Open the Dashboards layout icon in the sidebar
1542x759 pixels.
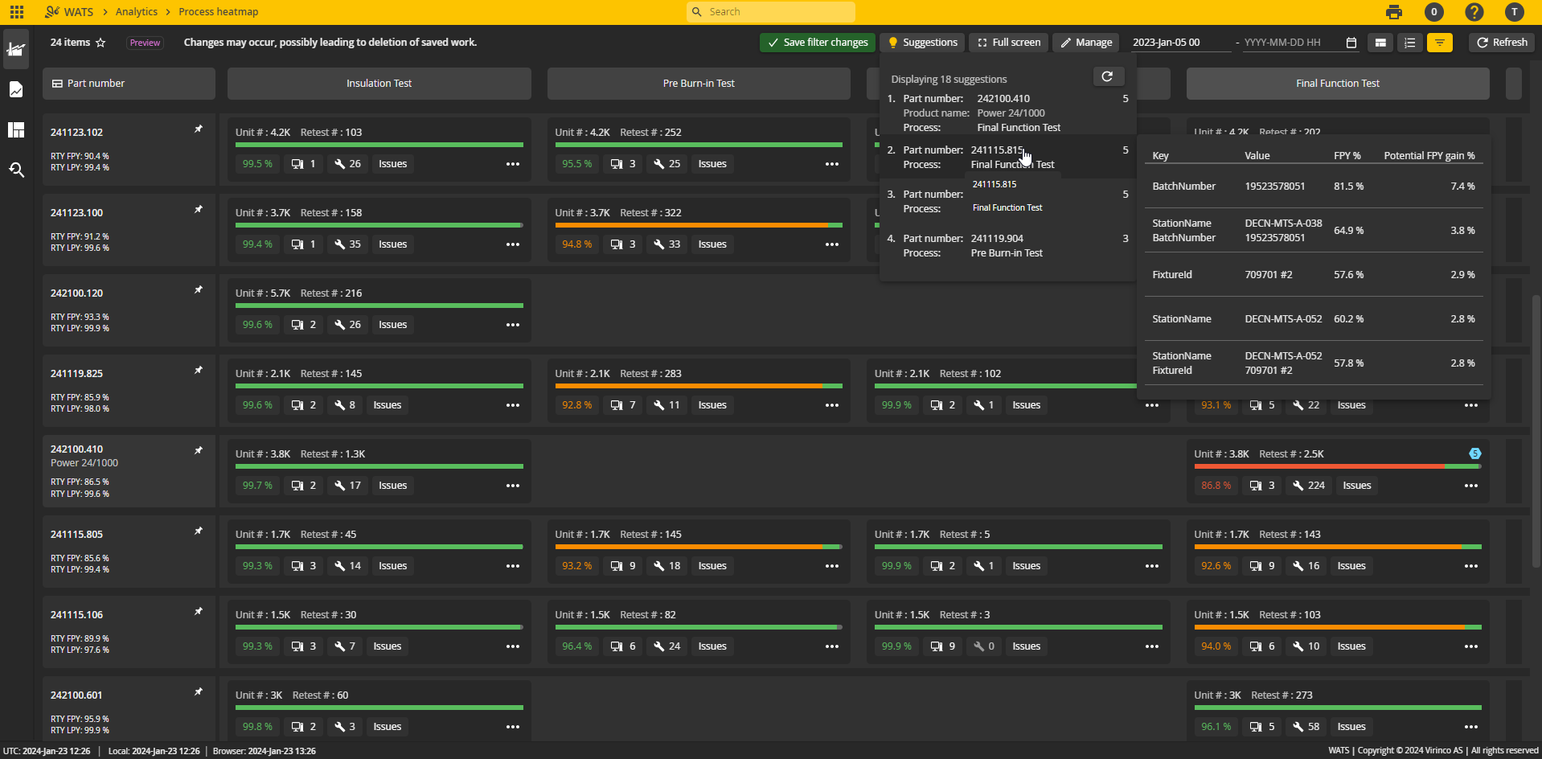pos(16,129)
